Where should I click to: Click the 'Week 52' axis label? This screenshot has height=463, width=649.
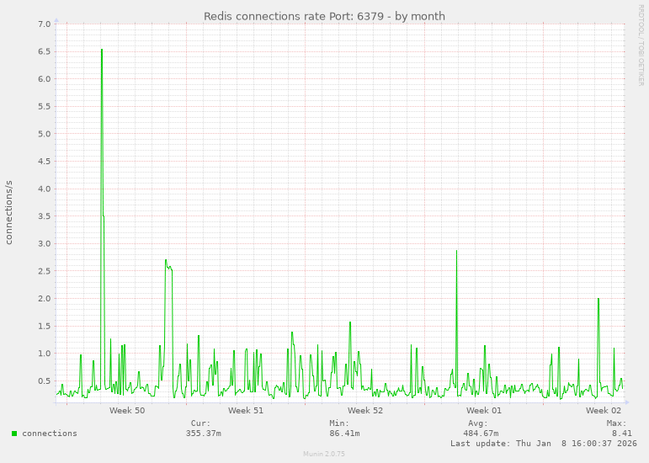365,411
